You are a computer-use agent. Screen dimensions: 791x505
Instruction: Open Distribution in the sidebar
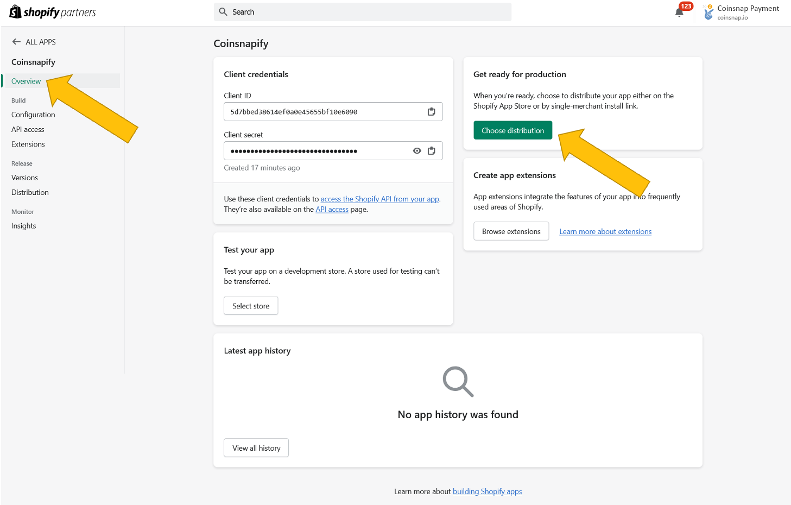pyautogui.click(x=30, y=192)
